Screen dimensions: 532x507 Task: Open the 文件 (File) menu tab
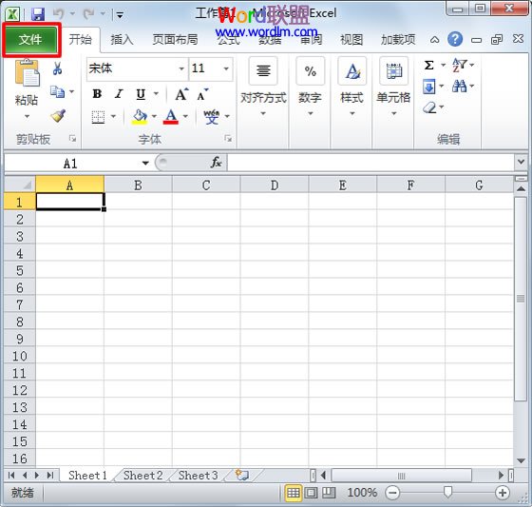pyautogui.click(x=30, y=40)
